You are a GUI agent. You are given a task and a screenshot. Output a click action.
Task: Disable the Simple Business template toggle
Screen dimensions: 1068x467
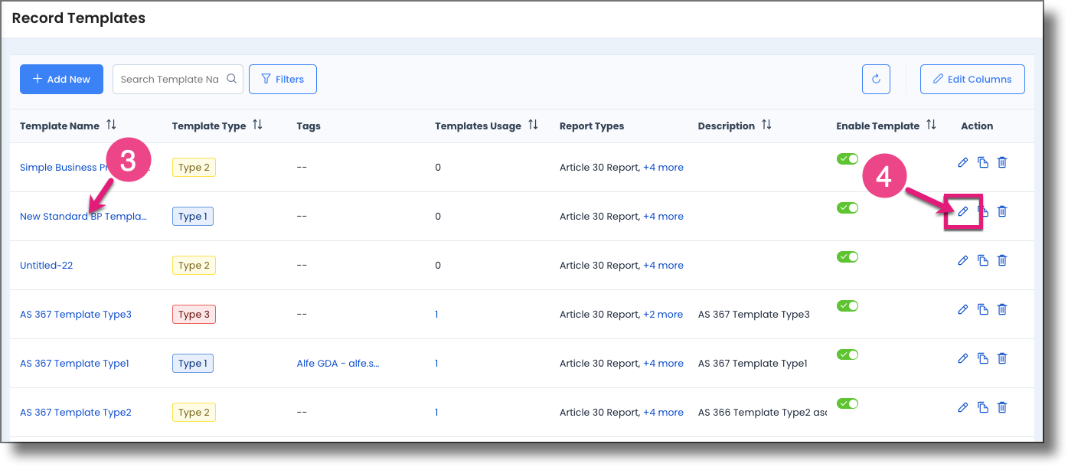[848, 158]
